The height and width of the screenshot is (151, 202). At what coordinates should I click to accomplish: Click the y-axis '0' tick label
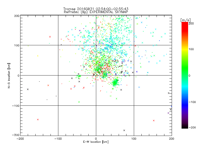[x=18, y=75]
